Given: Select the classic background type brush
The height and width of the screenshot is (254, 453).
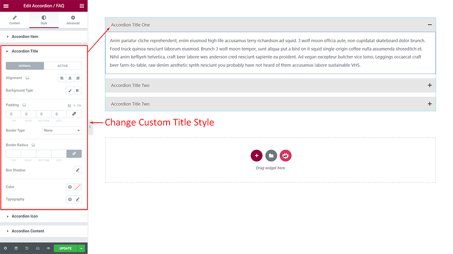Looking at the screenshot, I should [x=70, y=90].
